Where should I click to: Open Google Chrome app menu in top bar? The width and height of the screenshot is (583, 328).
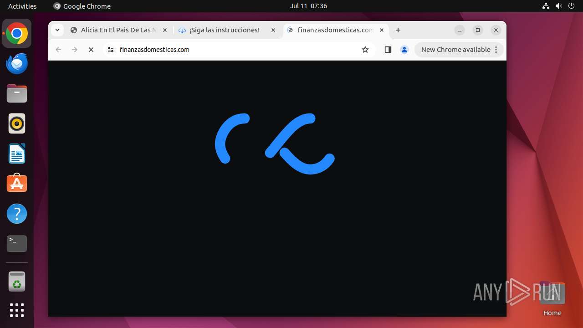click(82, 6)
